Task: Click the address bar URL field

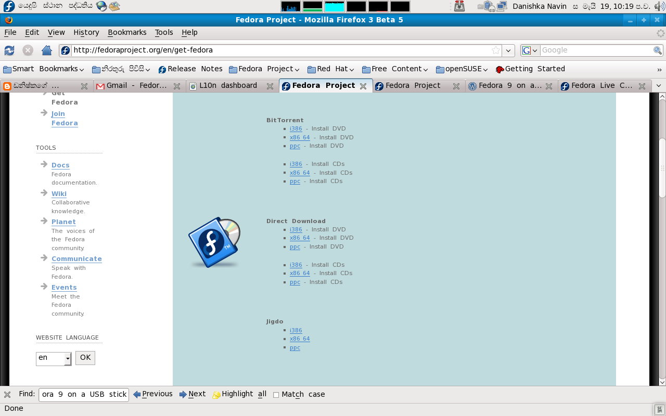Action: [x=281, y=50]
